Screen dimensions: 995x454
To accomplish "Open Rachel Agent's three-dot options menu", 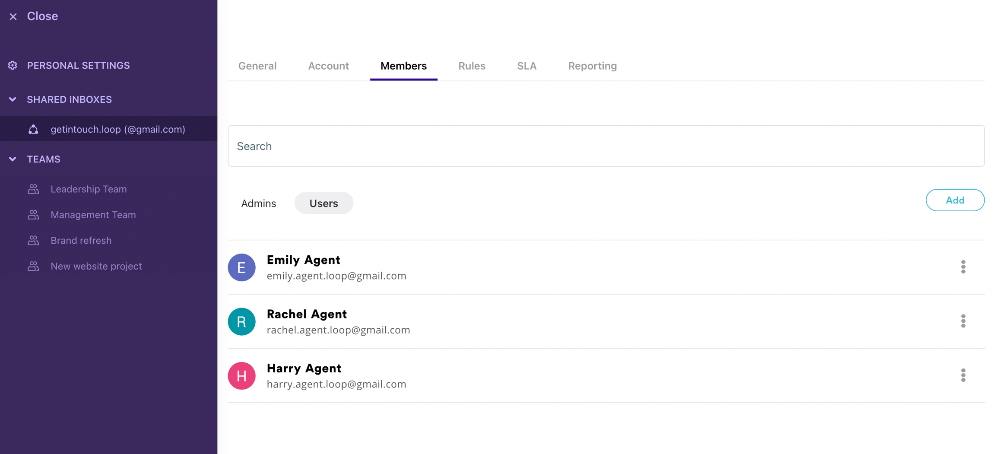I will 963,321.
